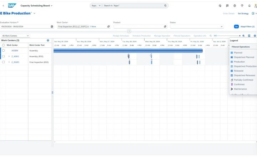257x157 pixels.
Task: Click the Confirmed legend swatch
Action: pos(232,85)
